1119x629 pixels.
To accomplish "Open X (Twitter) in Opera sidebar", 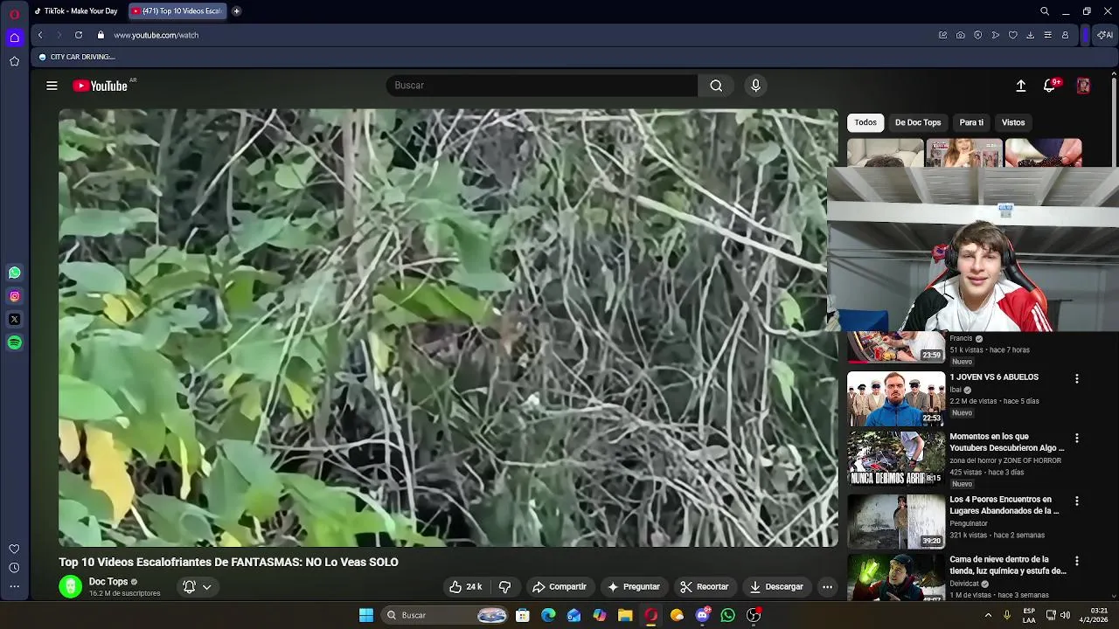I will 14,320.
